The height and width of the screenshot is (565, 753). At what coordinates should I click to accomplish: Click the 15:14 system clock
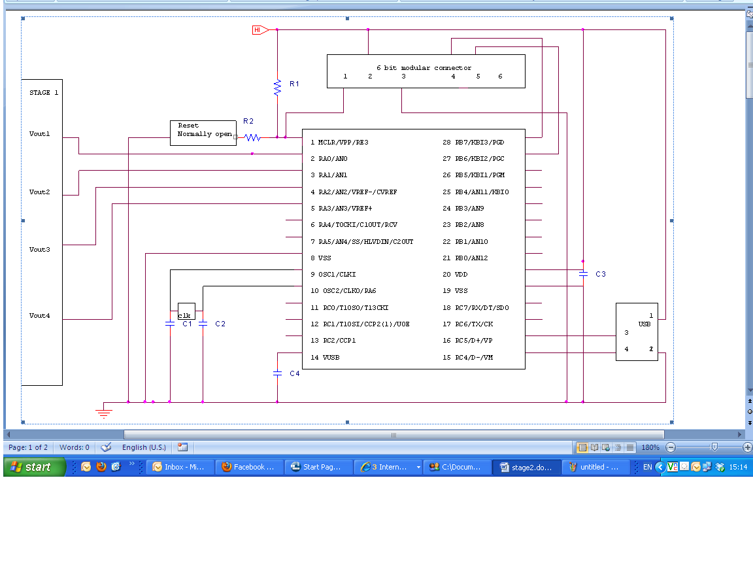[738, 467]
